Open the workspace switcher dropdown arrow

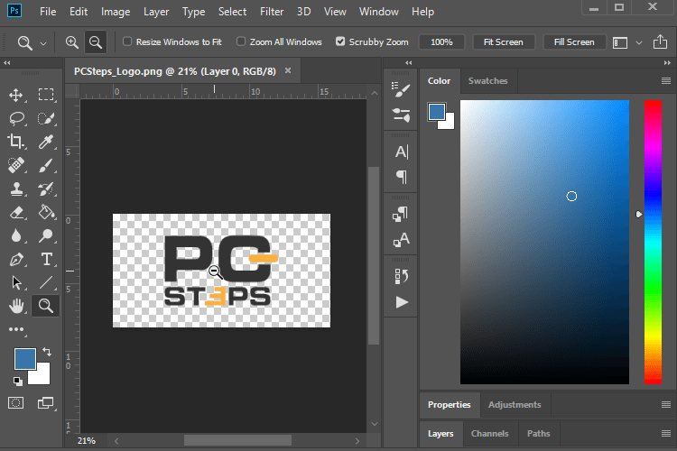click(639, 42)
